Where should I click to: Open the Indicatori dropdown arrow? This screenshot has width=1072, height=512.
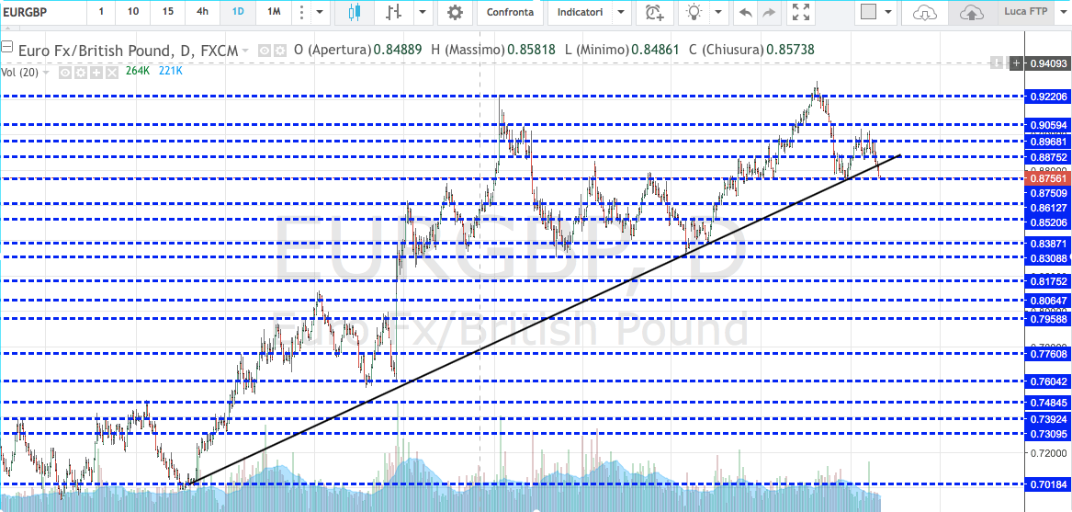(621, 12)
